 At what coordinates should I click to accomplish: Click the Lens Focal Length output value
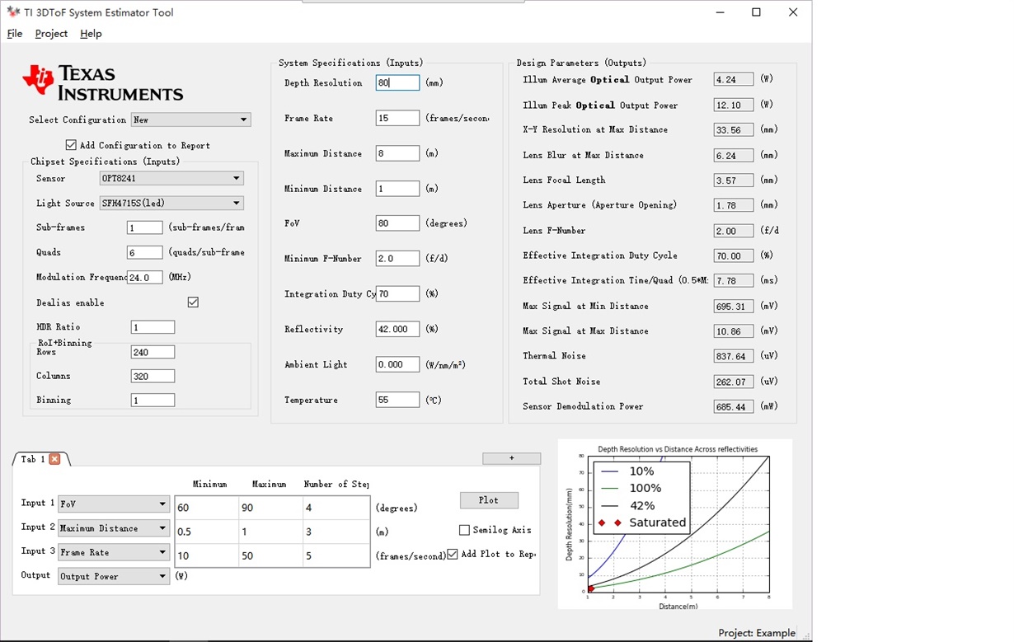[x=734, y=180]
